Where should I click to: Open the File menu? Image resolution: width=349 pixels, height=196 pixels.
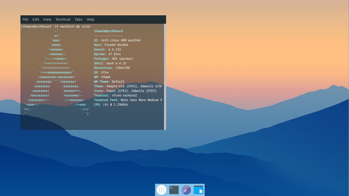pyautogui.click(x=25, y=19)
